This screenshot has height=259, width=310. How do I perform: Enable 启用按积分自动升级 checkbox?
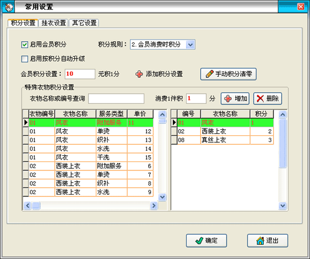[24, 59]
